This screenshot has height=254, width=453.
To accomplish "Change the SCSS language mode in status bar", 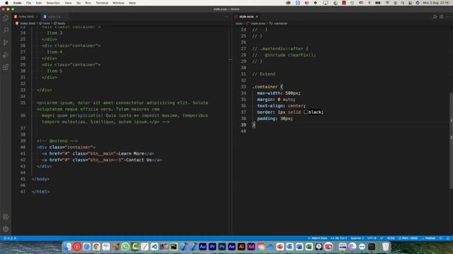I will coord(391,238).
